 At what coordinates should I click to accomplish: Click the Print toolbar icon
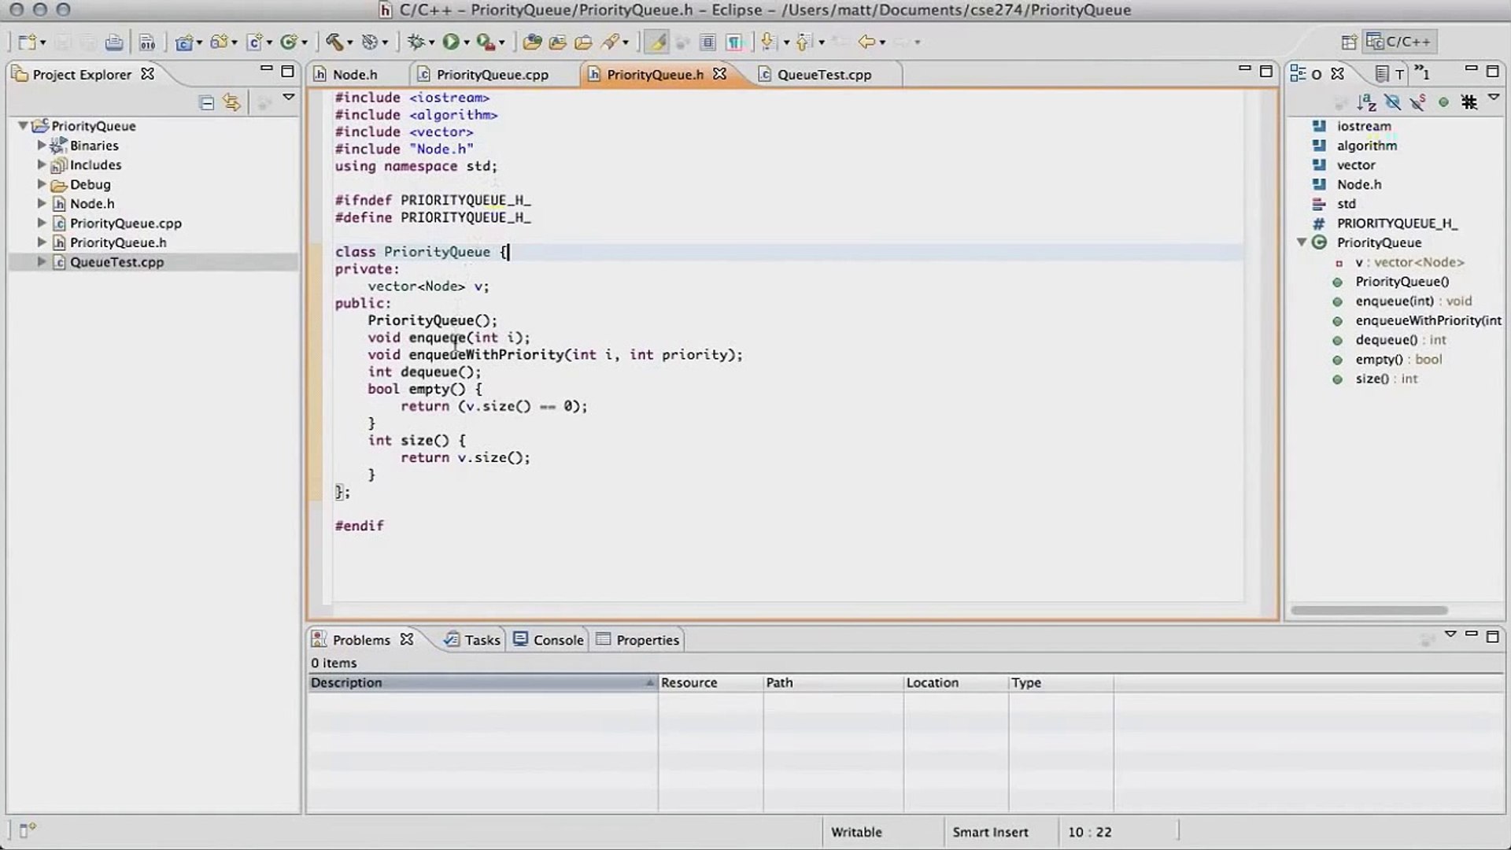(x=114, y=42)
